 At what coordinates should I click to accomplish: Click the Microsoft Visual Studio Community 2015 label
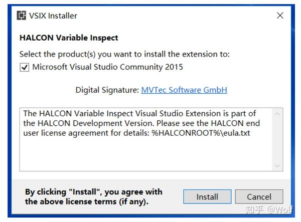point(107,67)
